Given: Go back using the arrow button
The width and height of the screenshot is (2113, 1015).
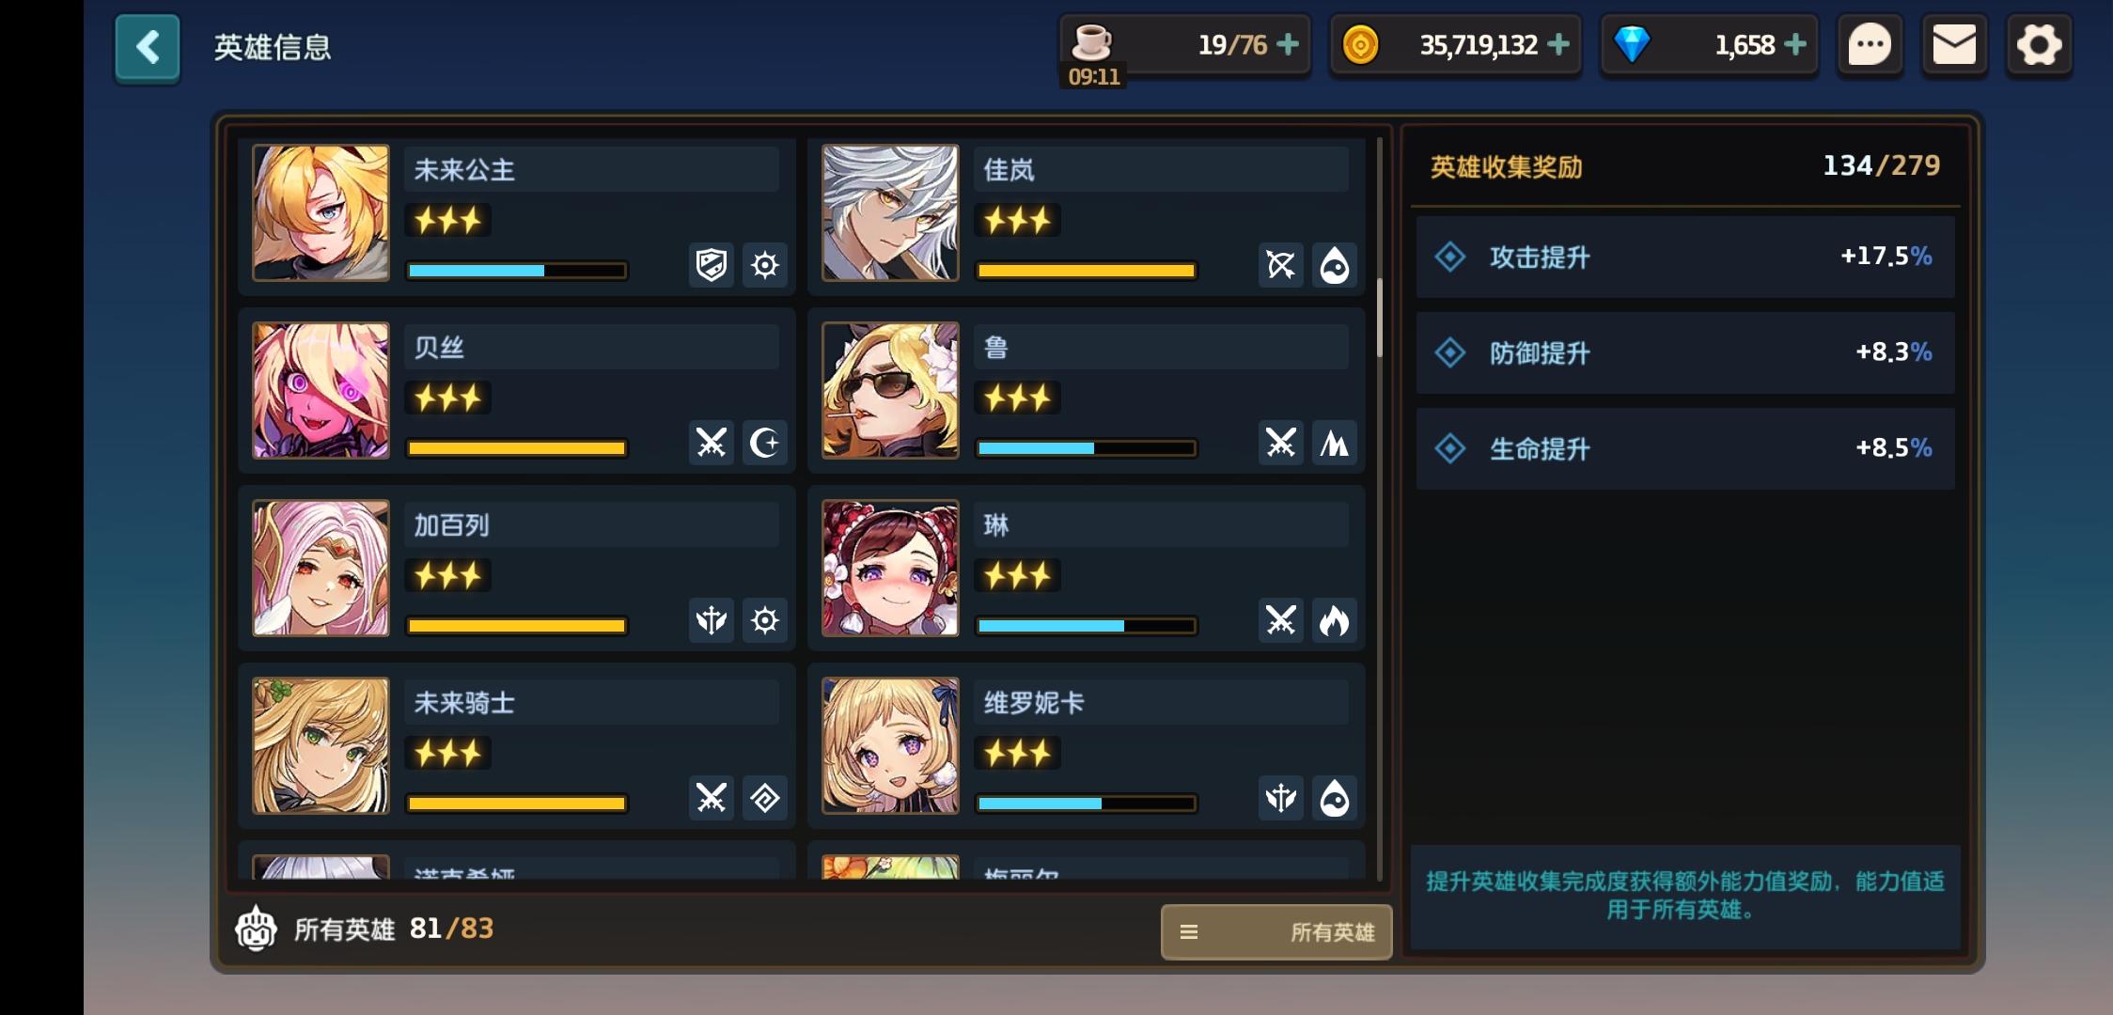Looking at the screenshot, I should (148, 47).
